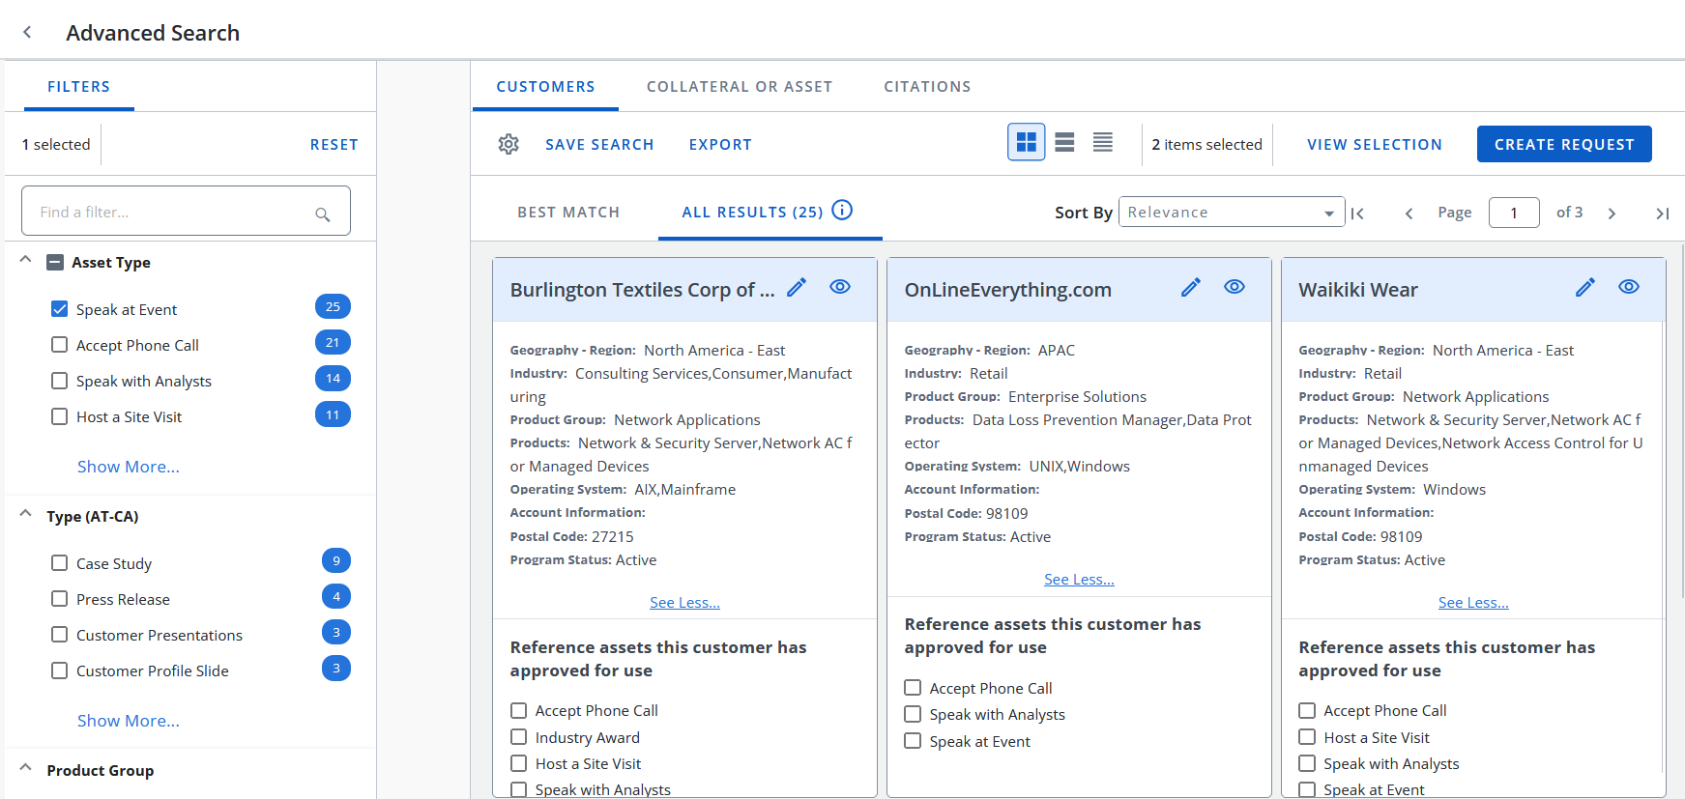
Task: Collapse the Type (AT-CA) filter section
Action: [x=26, y=514]
